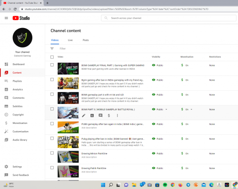Viewport: 238px width, 189px height.
Task: Click the Filter field
Action: [63, 48]
